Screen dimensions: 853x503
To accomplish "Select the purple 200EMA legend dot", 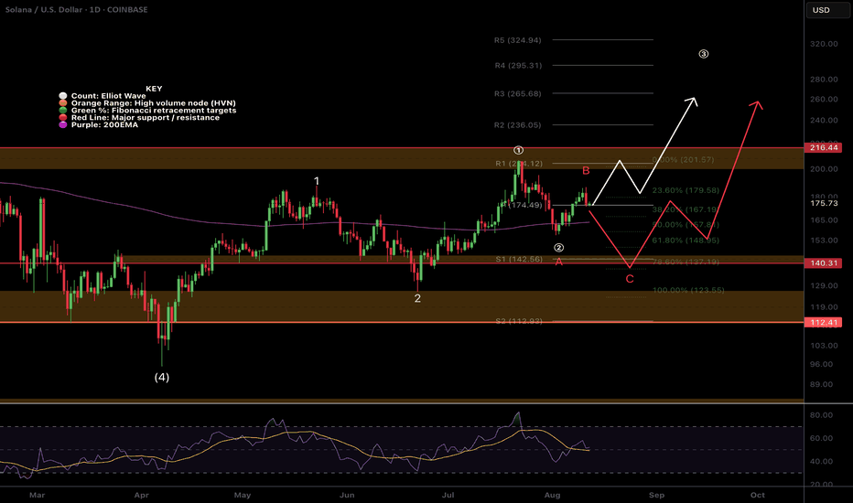I will [63, 124].
